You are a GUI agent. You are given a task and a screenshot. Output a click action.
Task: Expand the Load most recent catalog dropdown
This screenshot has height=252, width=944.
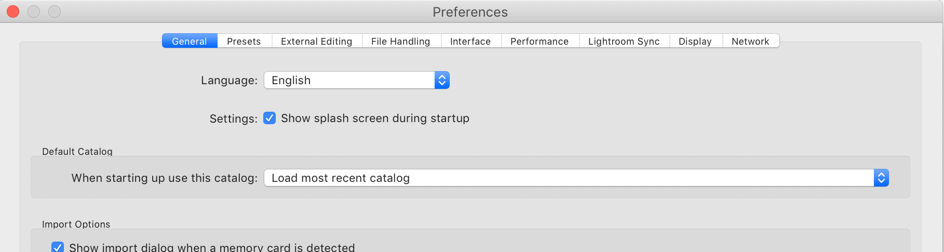(x=569, y=178)
